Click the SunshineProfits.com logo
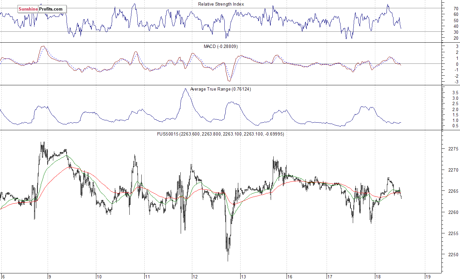The image size is (460, 279). (42, 9)
